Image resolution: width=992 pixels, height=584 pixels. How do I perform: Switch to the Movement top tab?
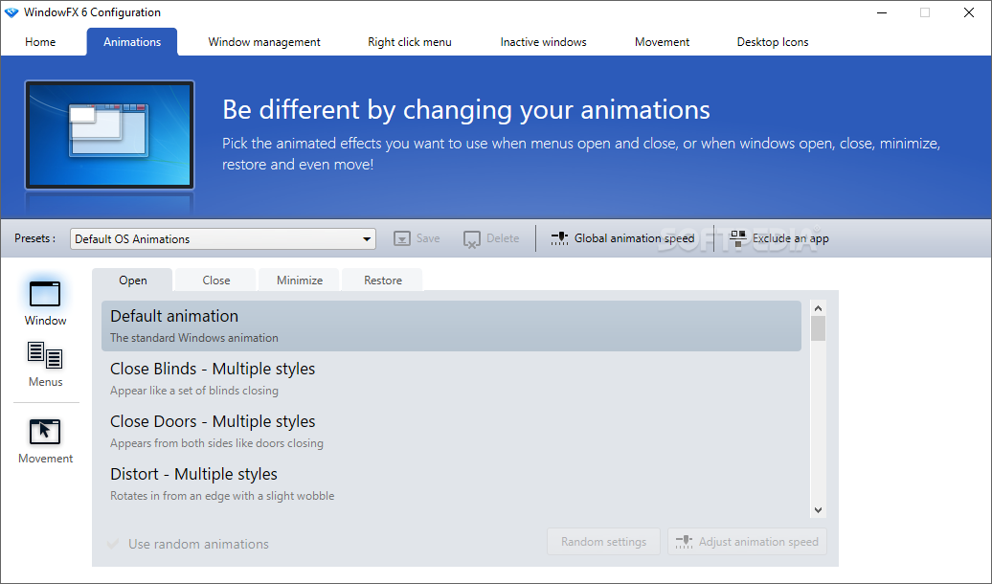coord(662,42)
